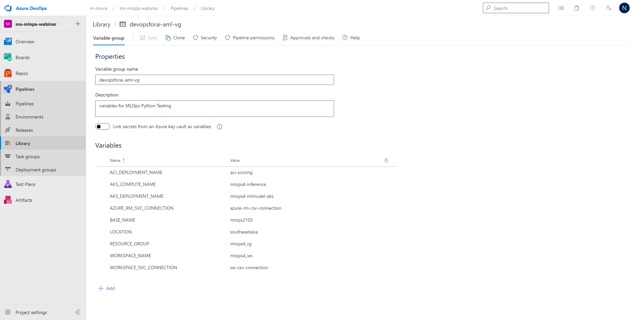Viewport: 635px width, 320px height.
Task: Select the Variable group tab
Action: [109, 38]
